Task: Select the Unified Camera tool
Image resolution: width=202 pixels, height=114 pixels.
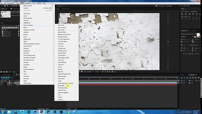Action: coord(14,6)
